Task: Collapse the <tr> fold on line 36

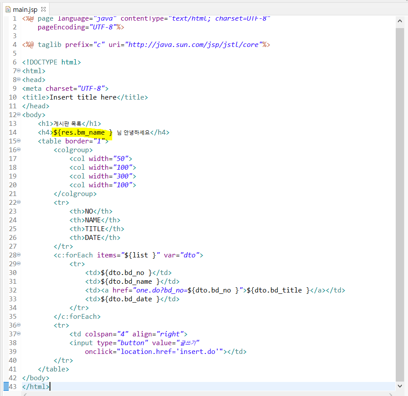Action: (19, 325)
